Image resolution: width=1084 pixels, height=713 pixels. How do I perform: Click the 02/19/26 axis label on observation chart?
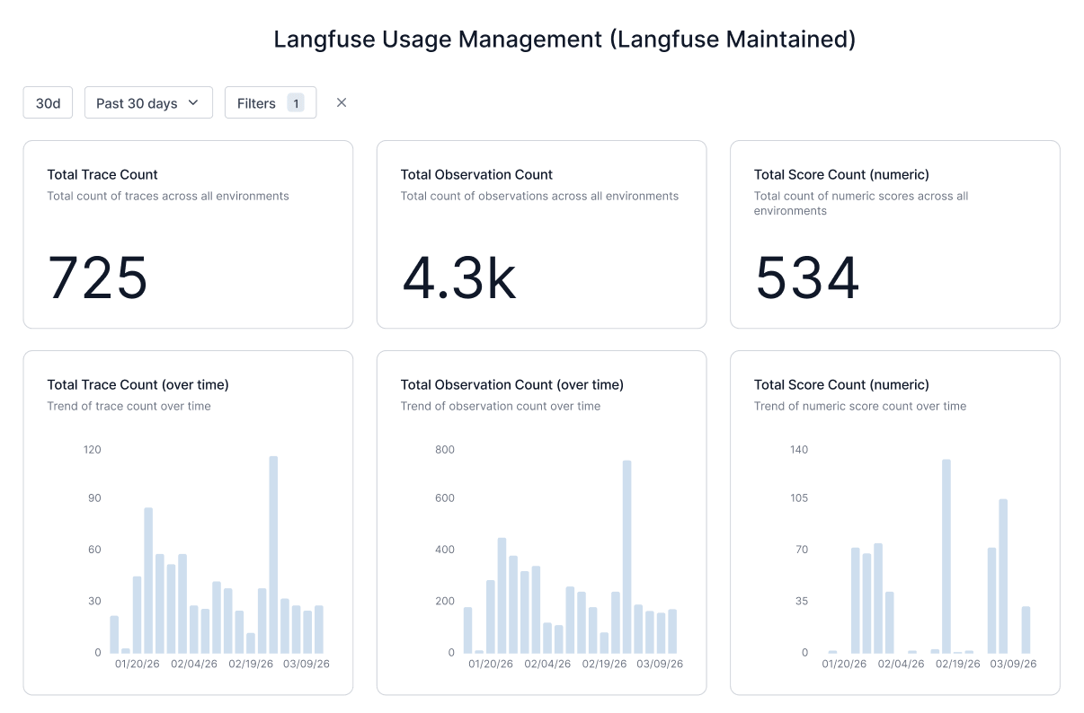pyautogui.click(x=604, y=665)
